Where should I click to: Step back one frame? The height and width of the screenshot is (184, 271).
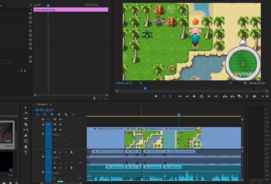(x=187, y=96)
